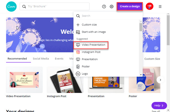Click the Poster icon in dropdown

(x=78, y=66)
